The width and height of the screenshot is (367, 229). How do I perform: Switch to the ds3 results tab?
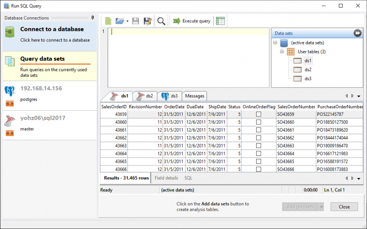(170, 96)
